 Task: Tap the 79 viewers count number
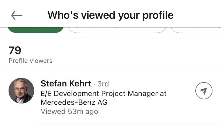tap(15, 50)
